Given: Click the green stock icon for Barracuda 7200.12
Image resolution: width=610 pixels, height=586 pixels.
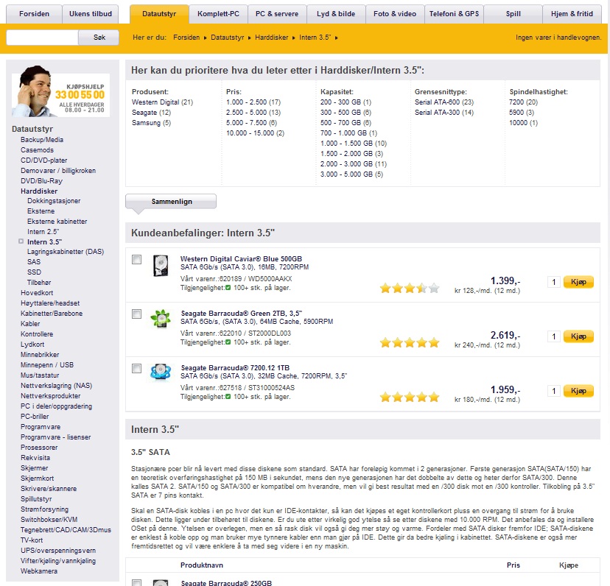Looking at the screenshot, I should tap(228, 397).
